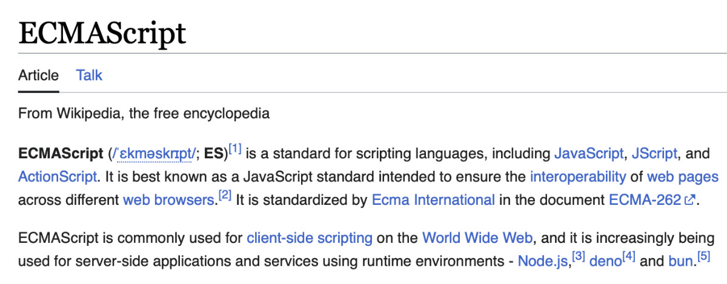Open the Talk tab
The image size is (727, 284).
89,76
